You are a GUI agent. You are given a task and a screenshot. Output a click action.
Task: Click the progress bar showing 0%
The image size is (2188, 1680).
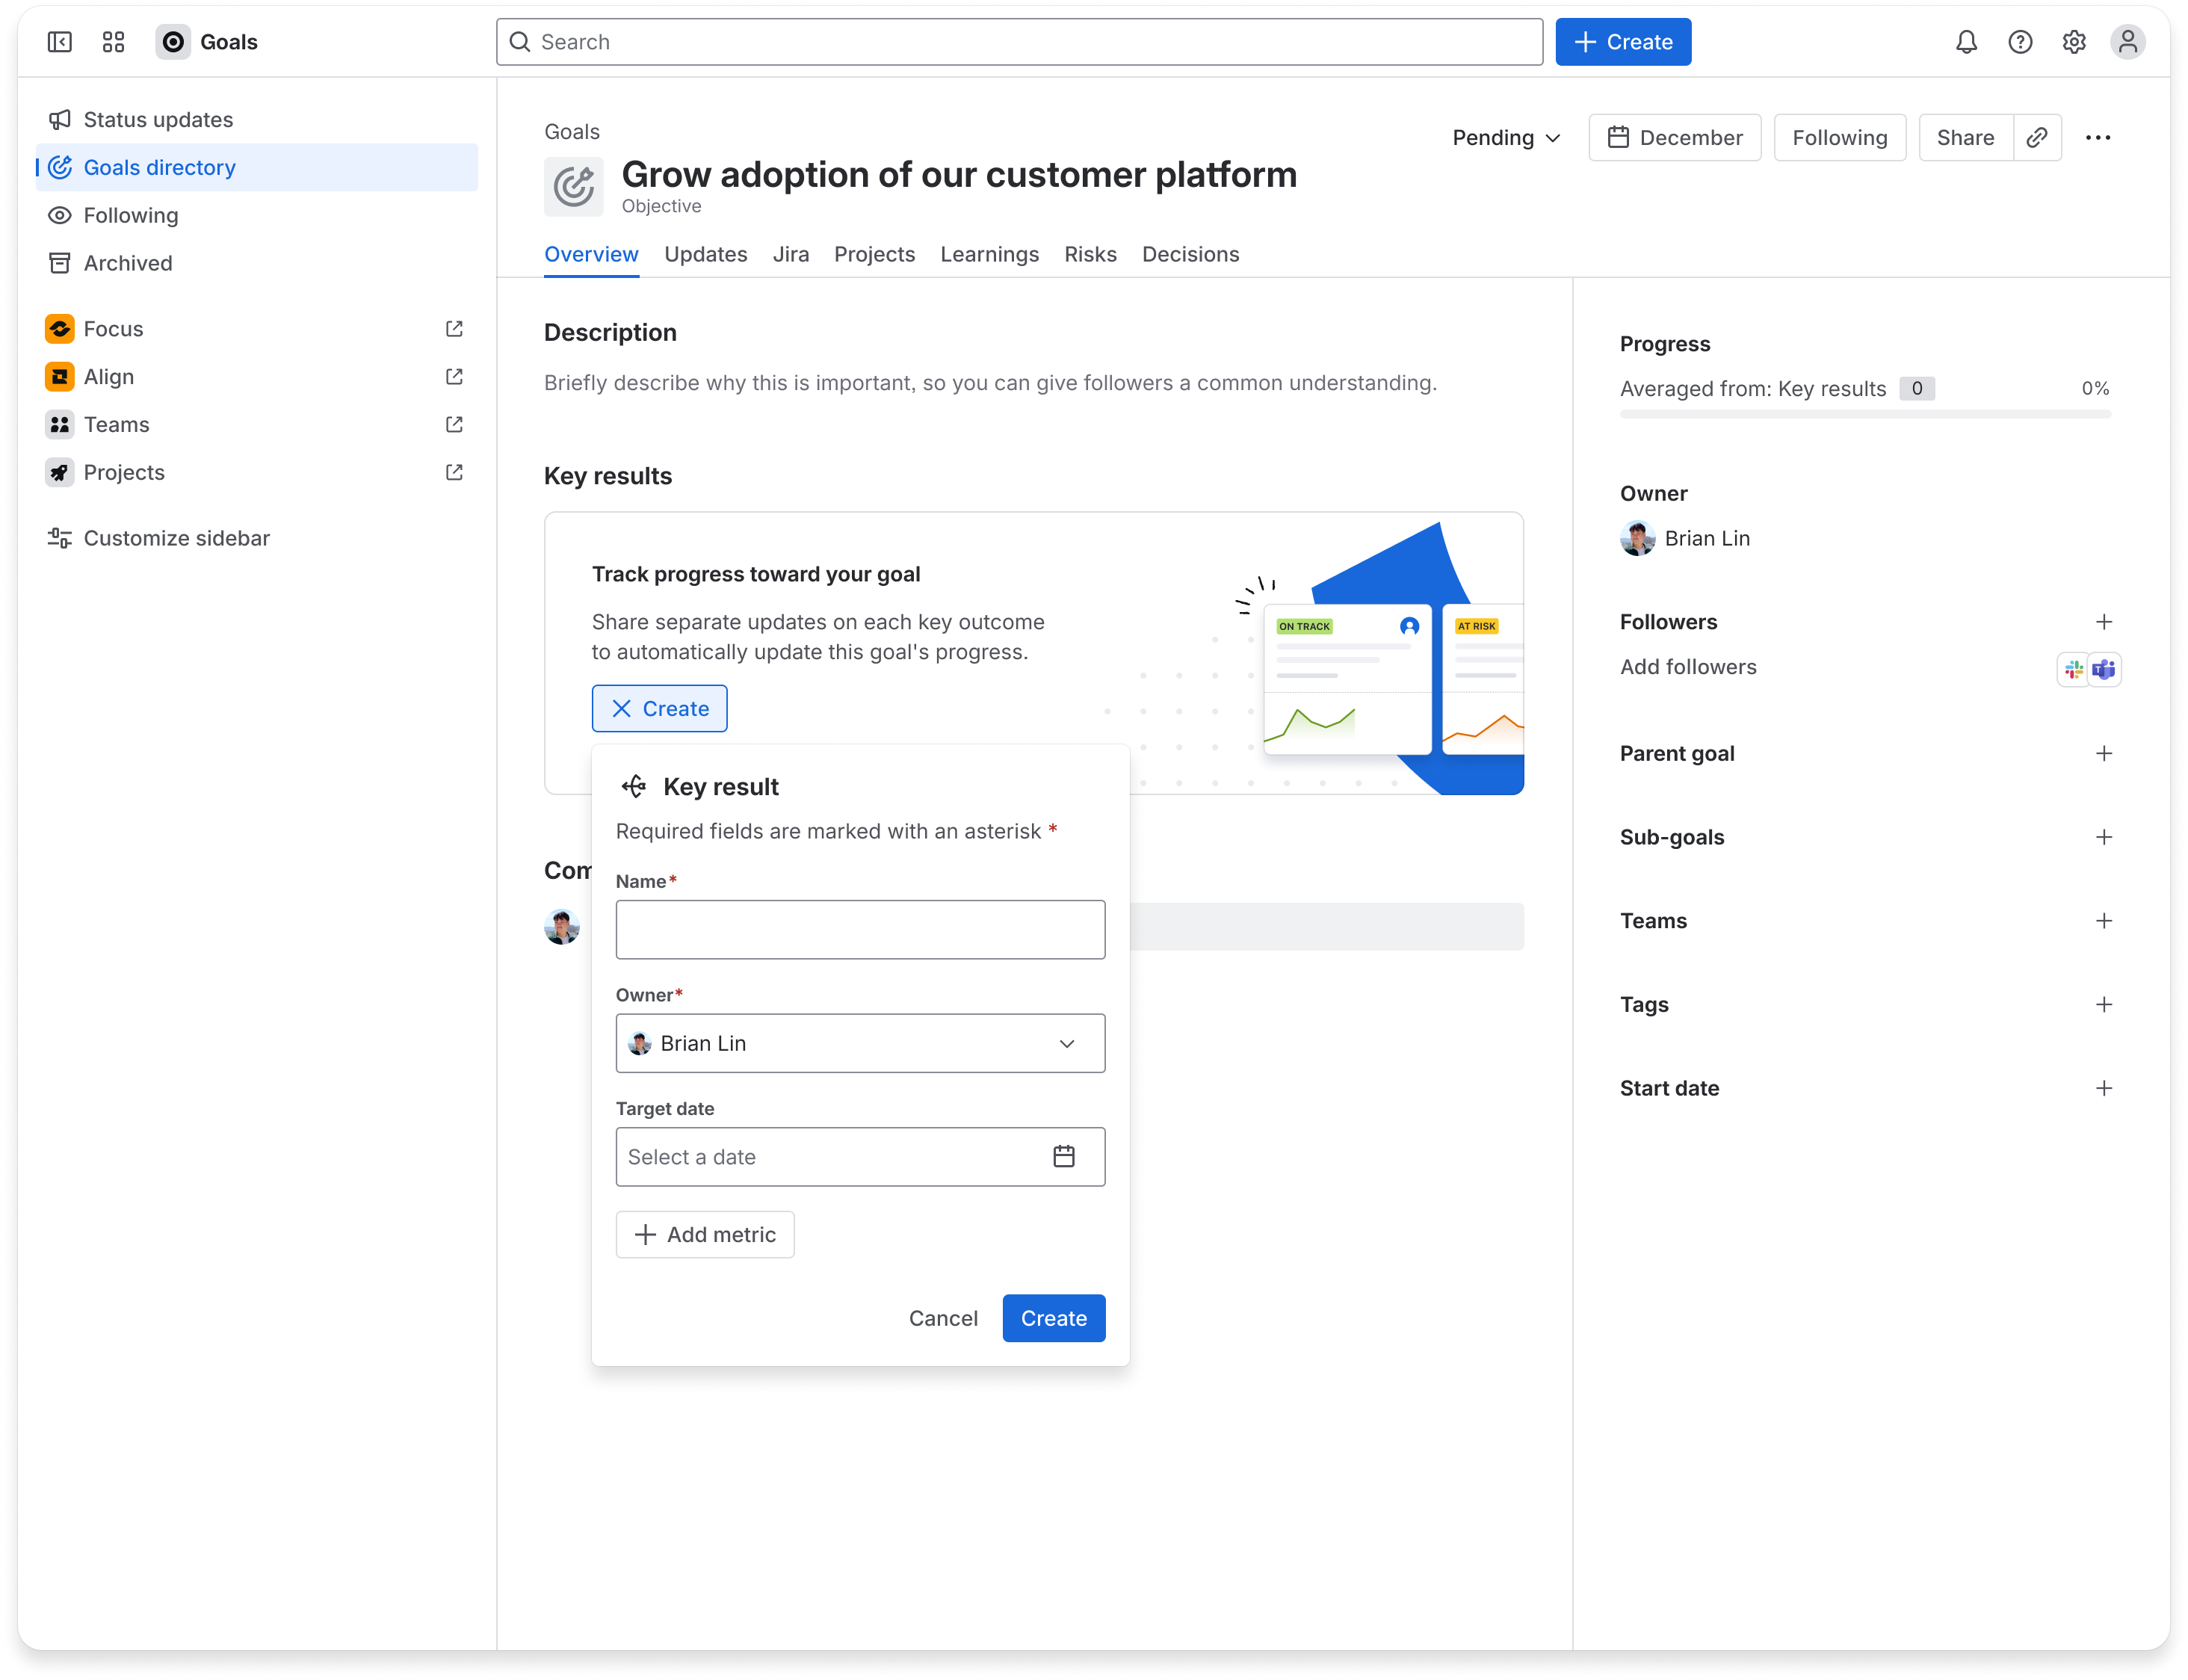(1866, 414)
